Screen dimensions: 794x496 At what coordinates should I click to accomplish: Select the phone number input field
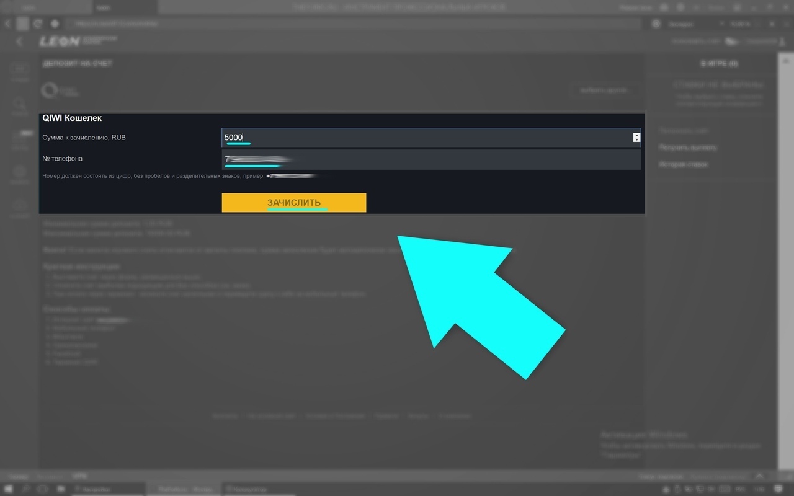click(x=431, y=159)
